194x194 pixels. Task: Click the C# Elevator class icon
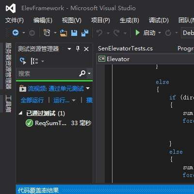point(102,59)
